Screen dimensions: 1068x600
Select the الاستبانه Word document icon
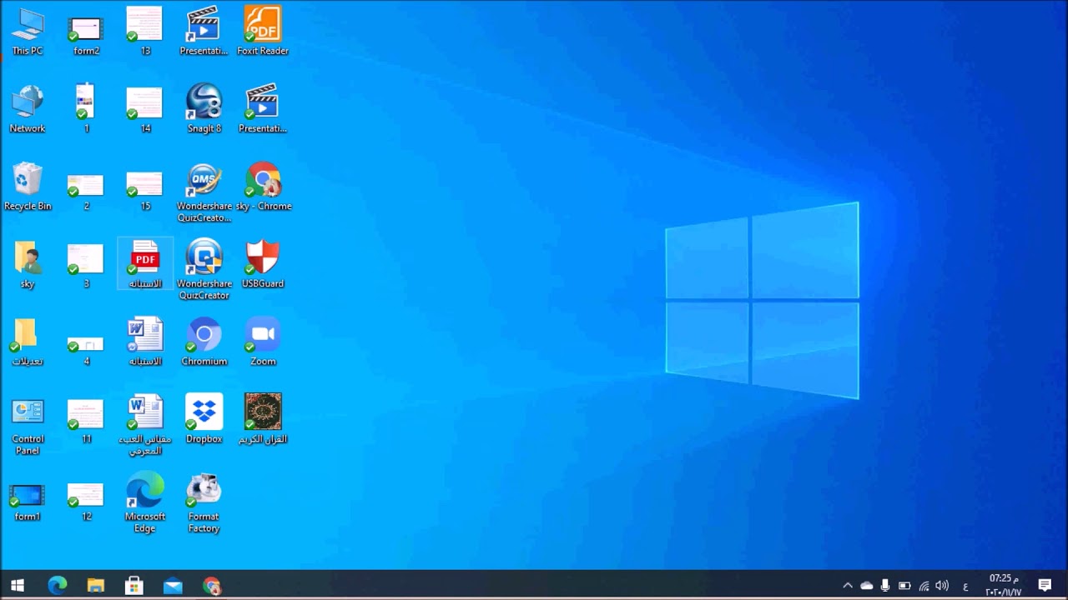[x=145, y=342]
